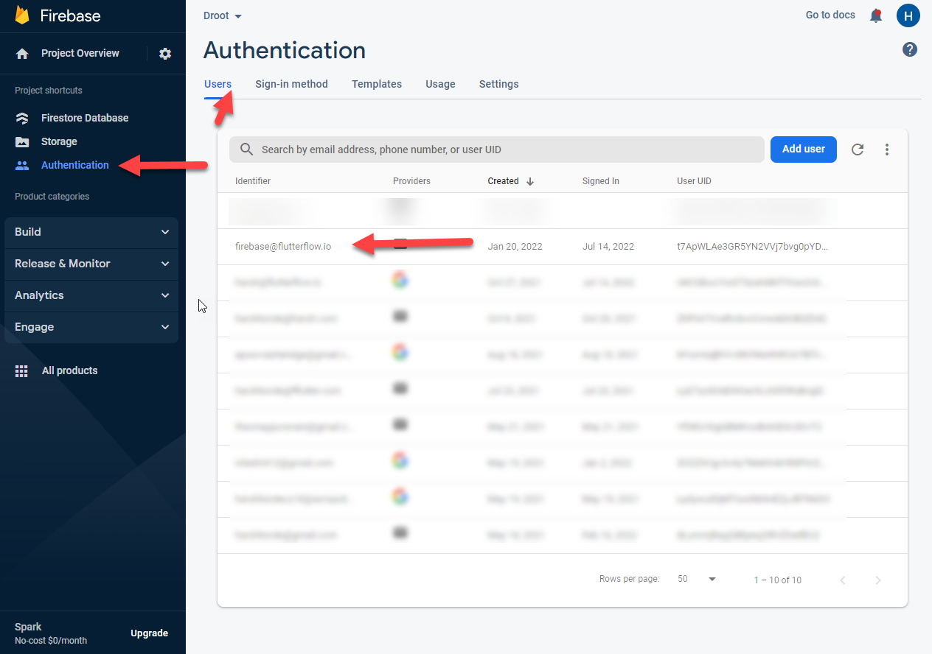Open project settings gear icon

click(x=165, y=54)
